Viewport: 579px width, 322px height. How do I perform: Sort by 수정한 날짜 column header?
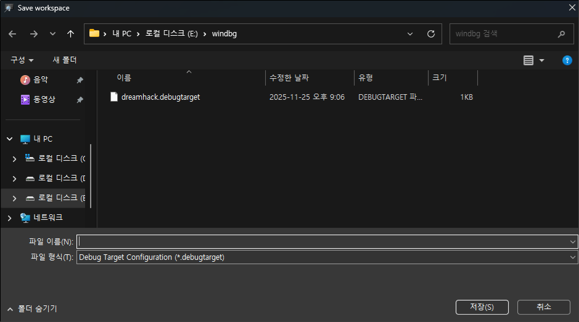[x=289, y=78]
